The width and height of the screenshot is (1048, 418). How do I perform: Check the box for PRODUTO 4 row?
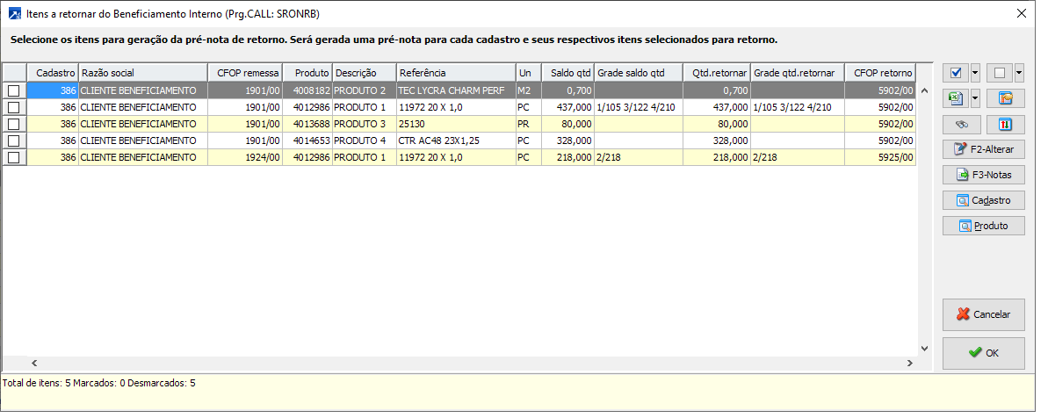(13, 141)
